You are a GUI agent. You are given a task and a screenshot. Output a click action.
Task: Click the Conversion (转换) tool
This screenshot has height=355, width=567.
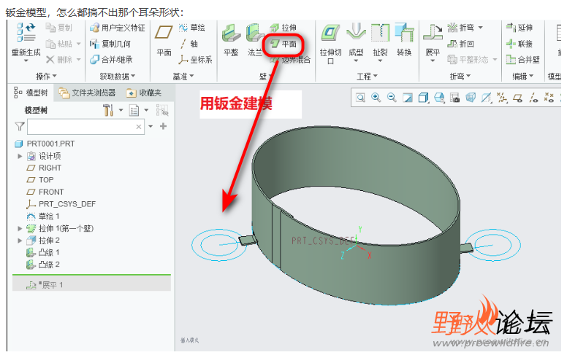404,40
